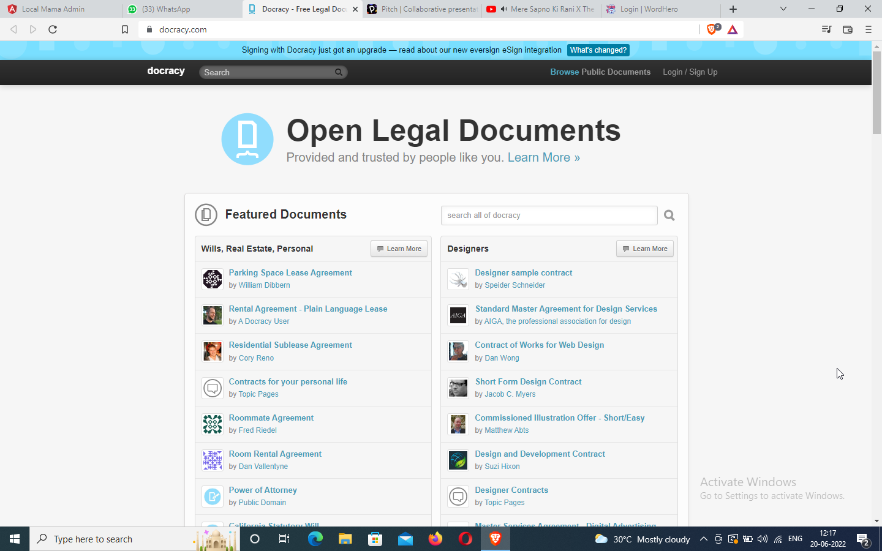Open Firefox from the Windows taskbar
Screen dimensions: 882x551
(435, 539)
